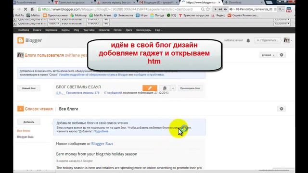Open the Игры bookmark
308x173 pixels.
click(x=141, y=15)
